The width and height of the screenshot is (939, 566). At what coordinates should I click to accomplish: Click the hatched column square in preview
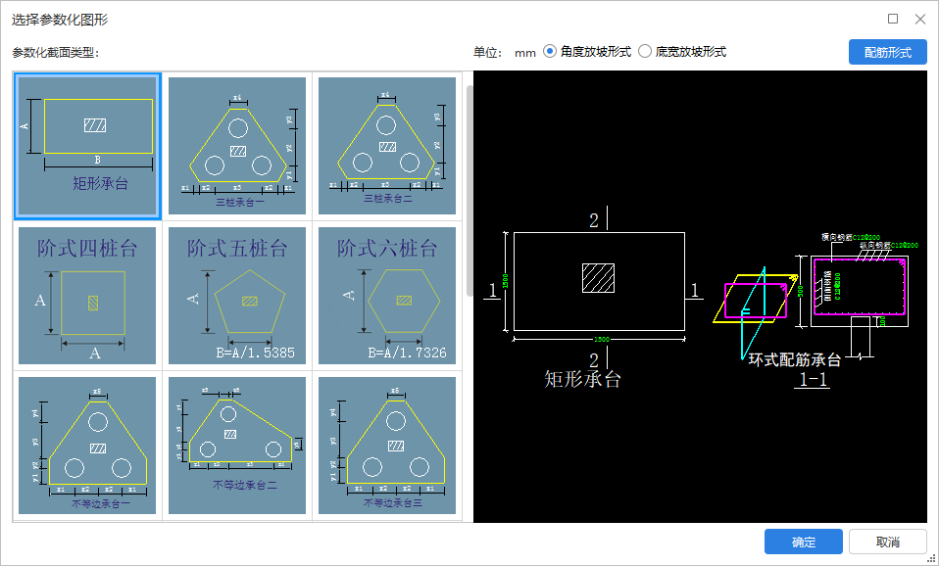coord(598,278)
